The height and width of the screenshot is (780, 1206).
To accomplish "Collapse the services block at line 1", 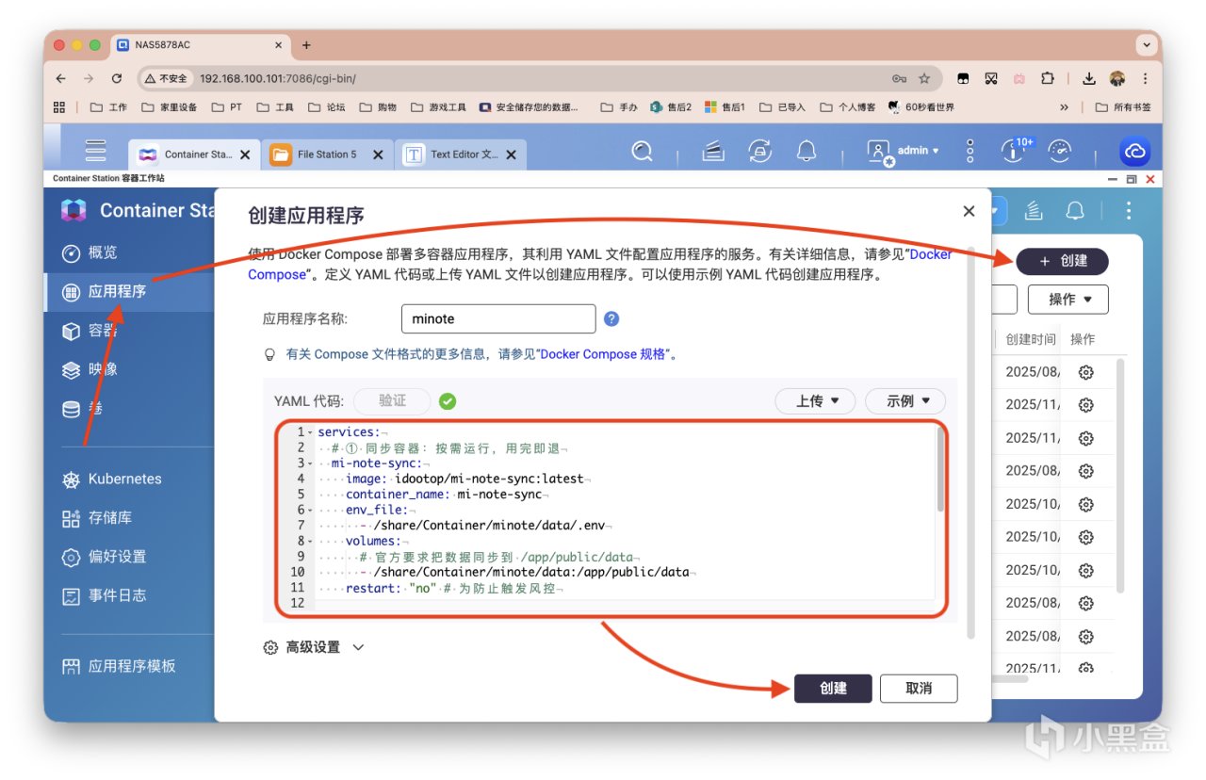I will point(311,432).
